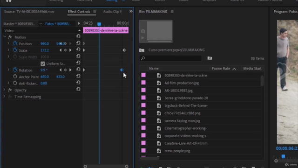Toggle Anchor Point animation stopwatch
Image resolution: width=298 pixels, height=168 pixels.
[x=15, y=77]
